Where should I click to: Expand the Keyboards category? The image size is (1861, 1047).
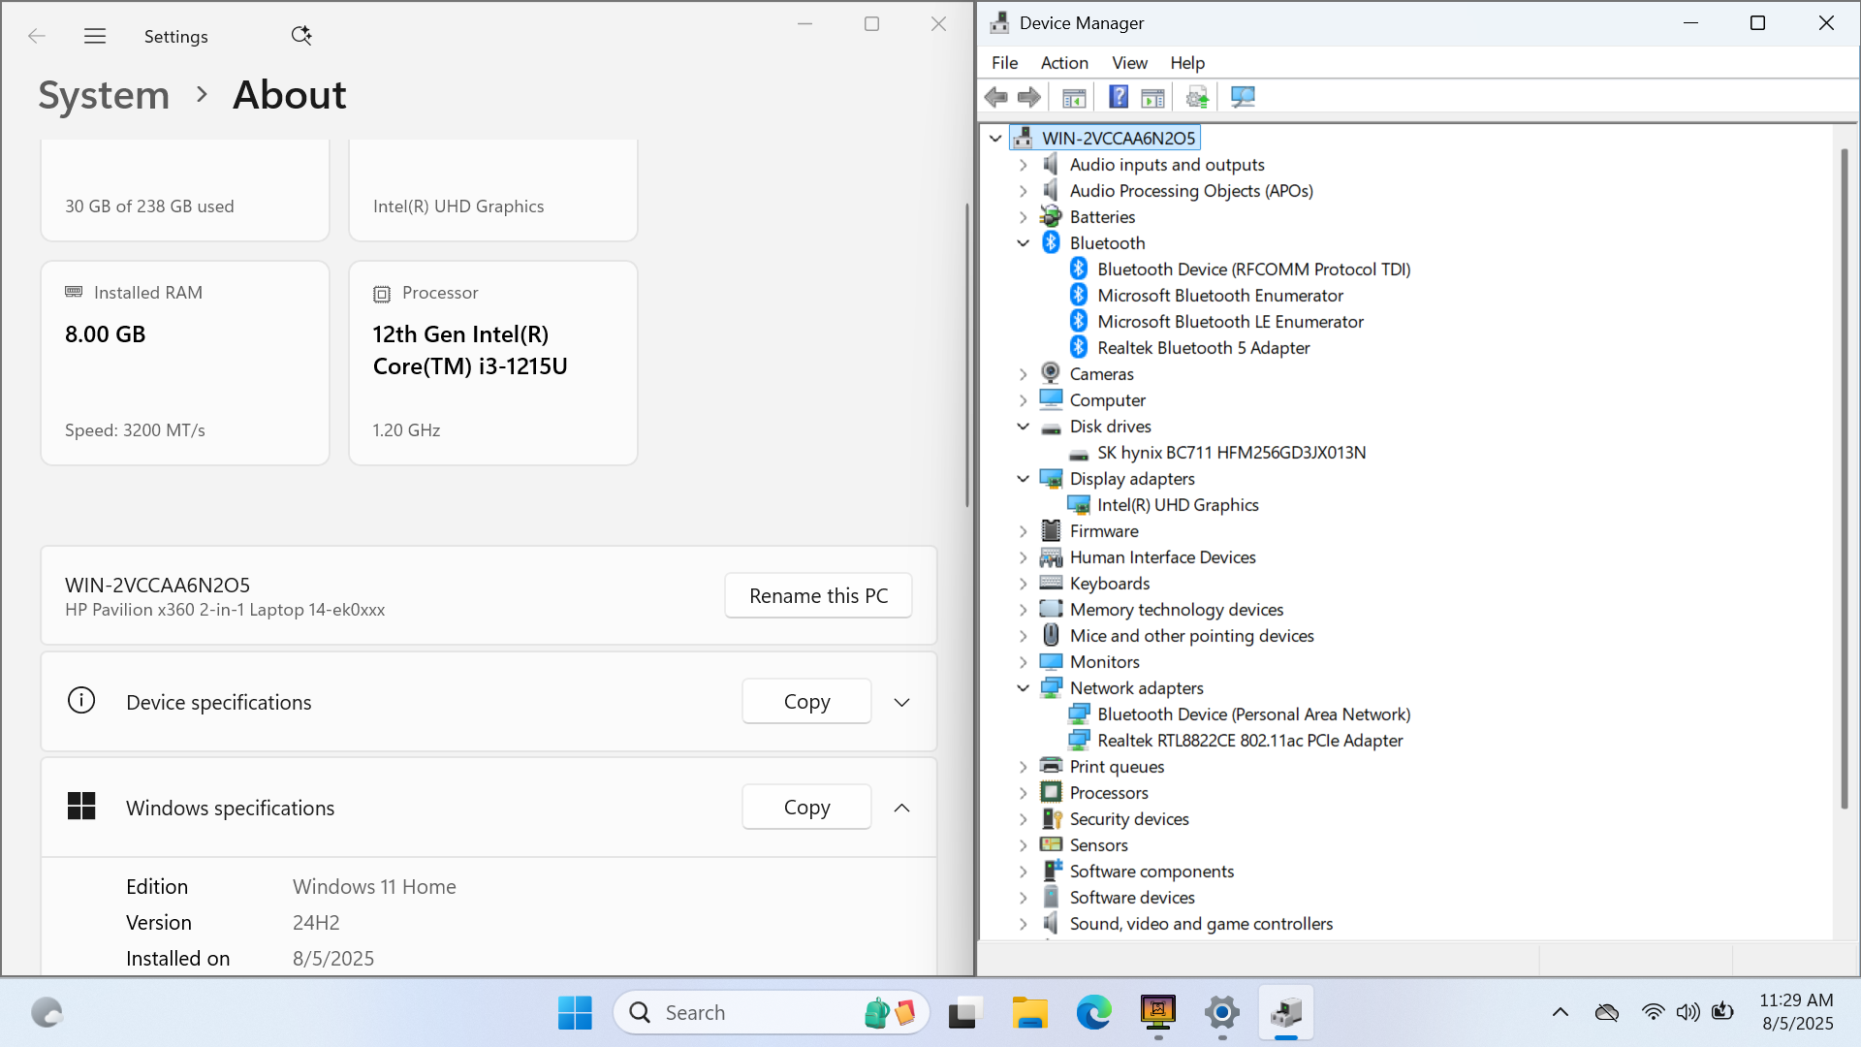(x=1024, y=584)
